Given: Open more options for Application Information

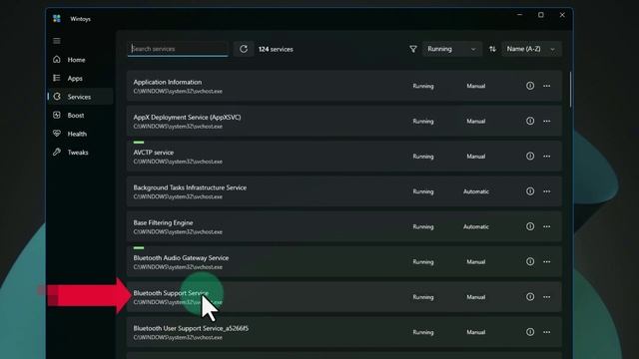Looking at the screenshot, I should [546, 86].
